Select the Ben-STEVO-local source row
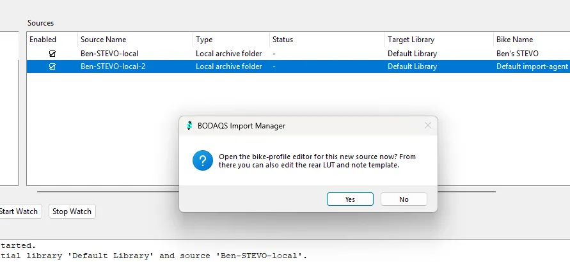This screenshot has height=262, width=570. click(298, 54)
